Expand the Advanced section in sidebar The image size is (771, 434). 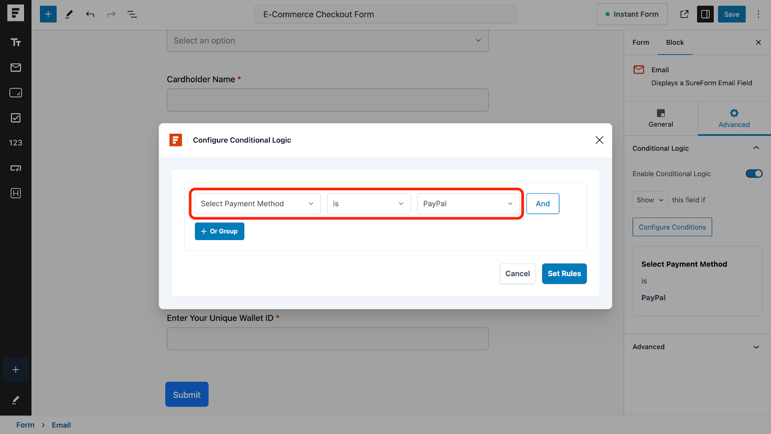pos(697,347)
